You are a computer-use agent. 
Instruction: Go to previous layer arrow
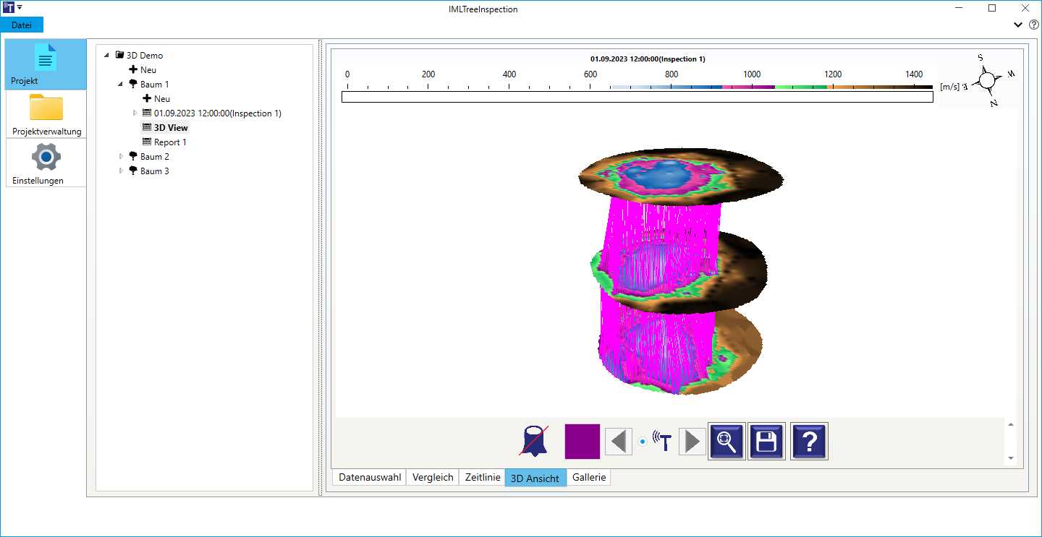[x=619, y=441]
